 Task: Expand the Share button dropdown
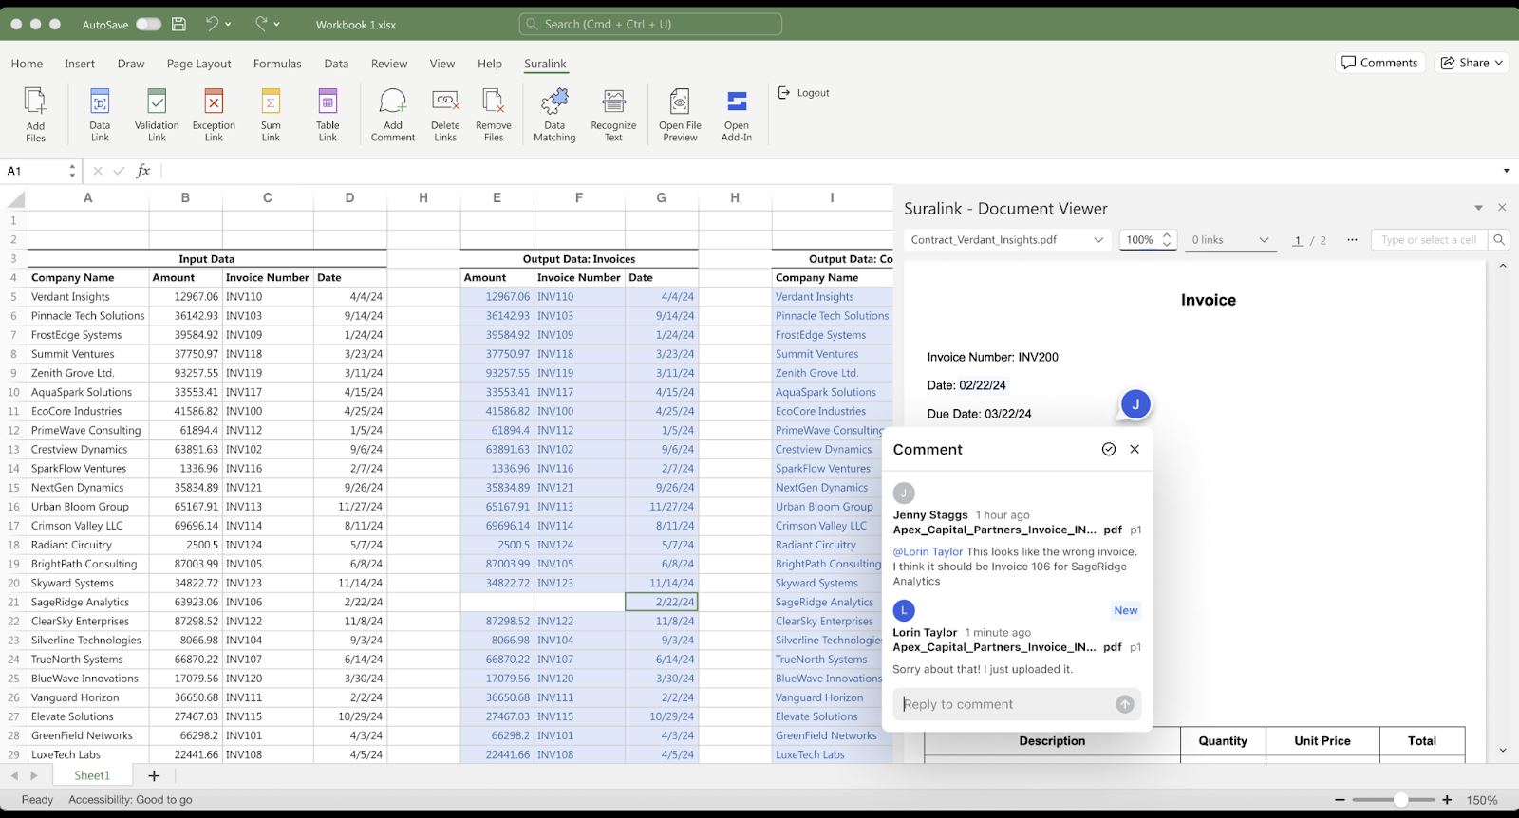click(1499, 63)
